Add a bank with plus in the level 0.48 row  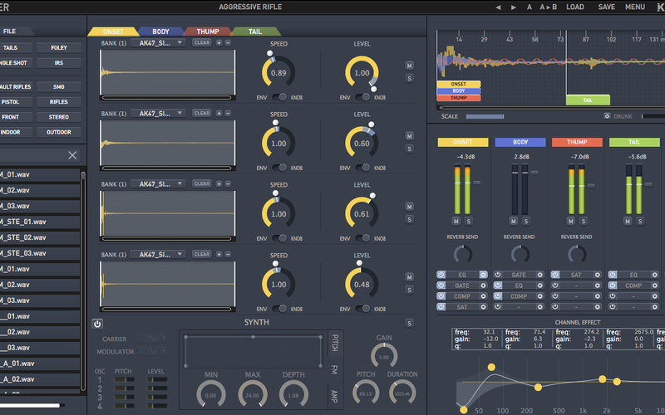[219, 255]
